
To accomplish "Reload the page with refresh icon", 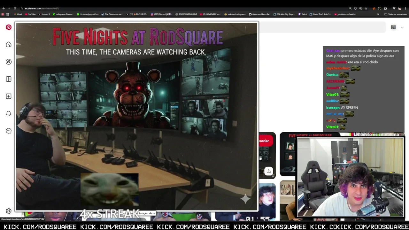I will tap(15, 8).
